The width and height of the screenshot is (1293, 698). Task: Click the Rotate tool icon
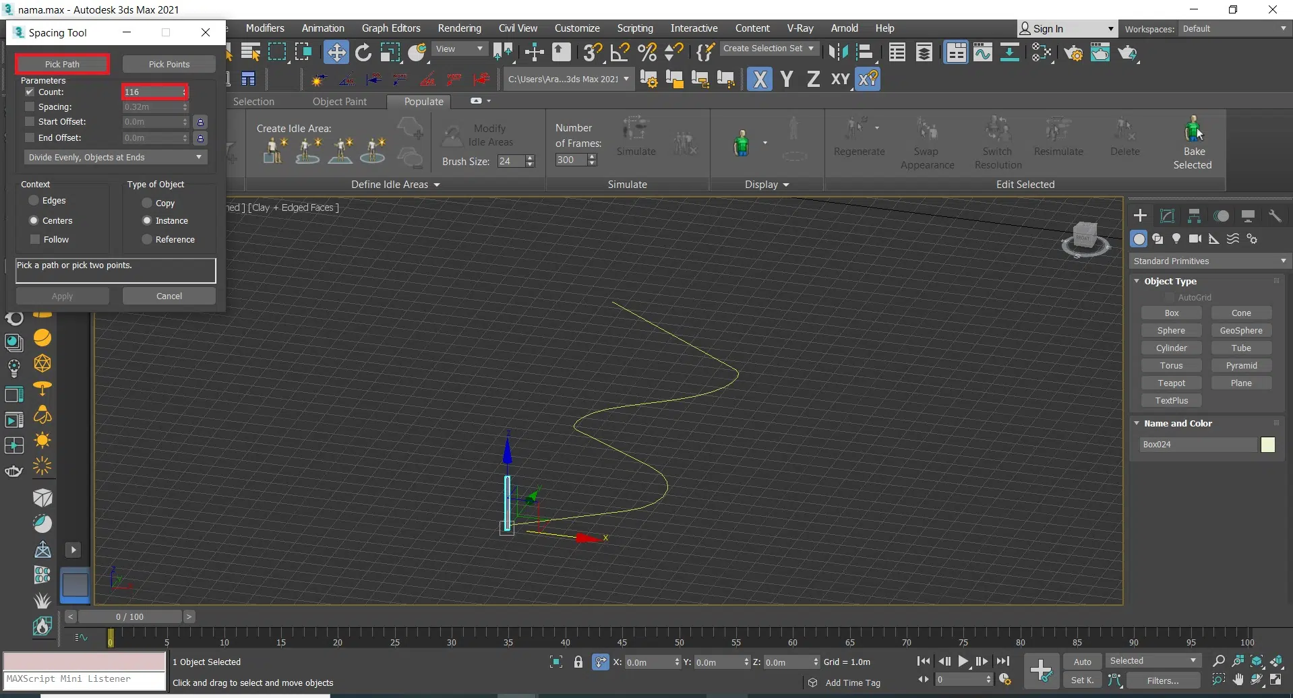[x=363, y=53]
